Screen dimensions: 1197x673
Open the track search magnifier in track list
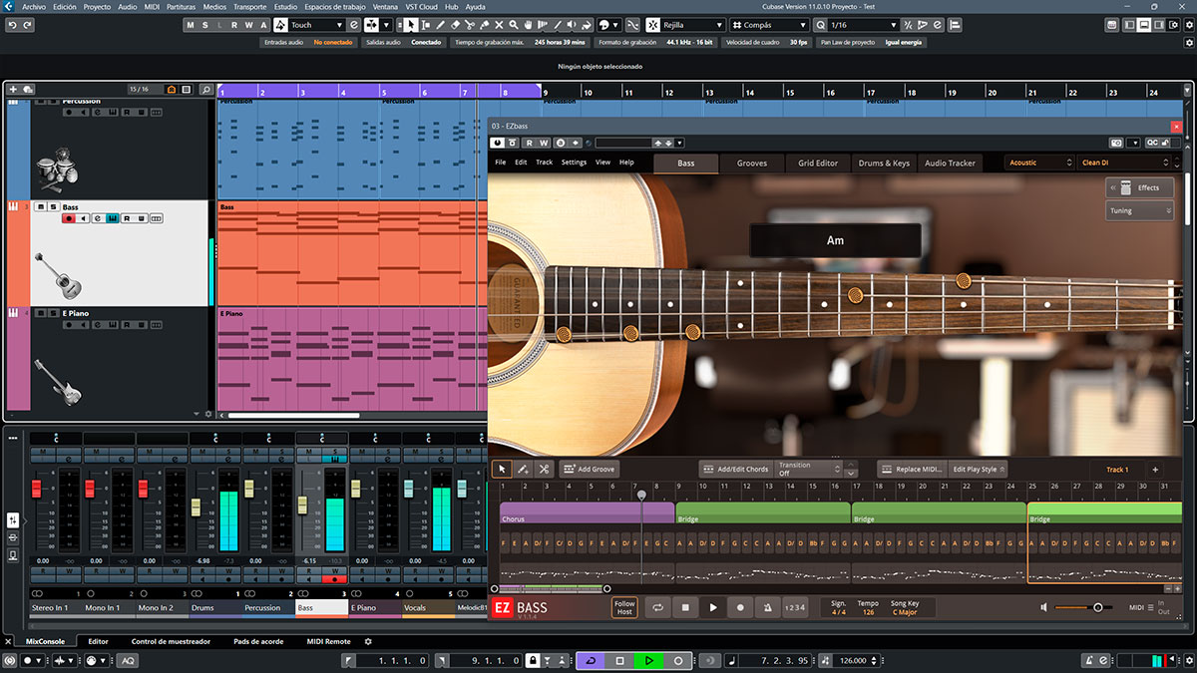click(205, 90)
